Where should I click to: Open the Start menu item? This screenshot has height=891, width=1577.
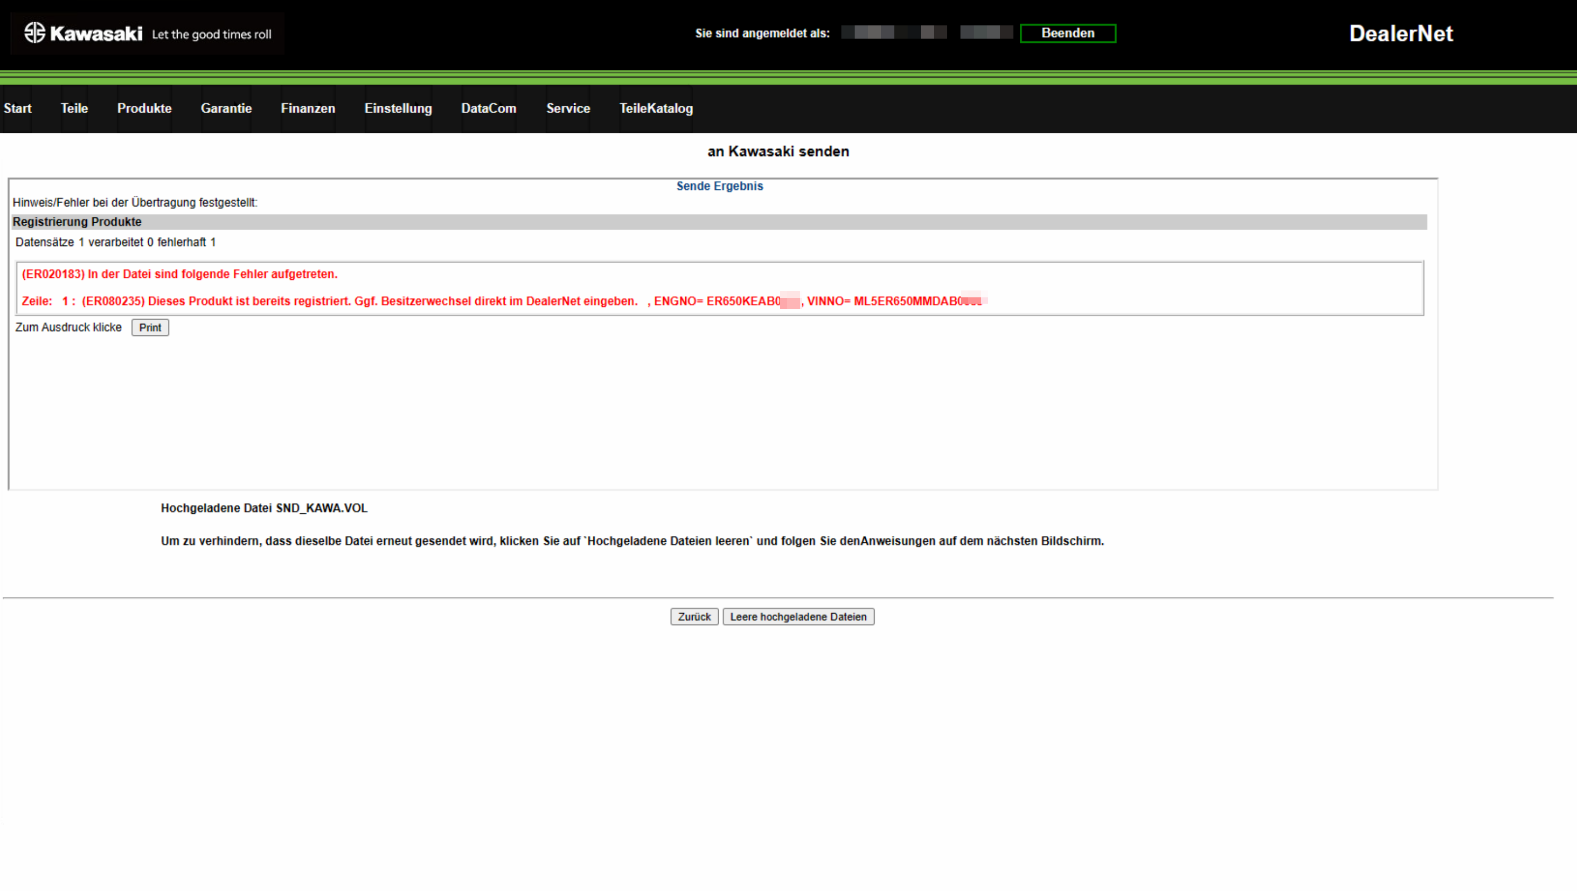point(17,108)
